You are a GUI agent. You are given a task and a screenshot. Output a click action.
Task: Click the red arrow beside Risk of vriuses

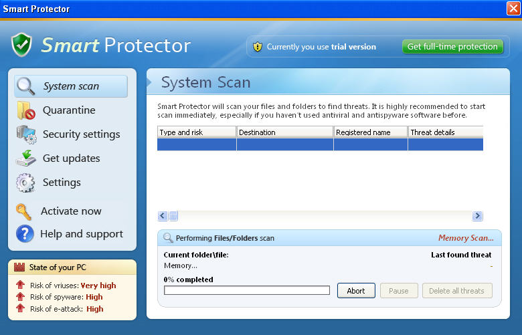coord(20,285)
